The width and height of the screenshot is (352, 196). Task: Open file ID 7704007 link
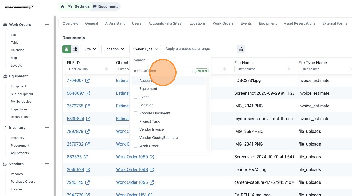point(75,81)
